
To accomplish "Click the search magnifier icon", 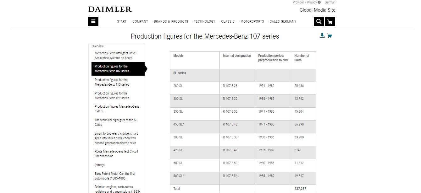I will click(319, 21).
